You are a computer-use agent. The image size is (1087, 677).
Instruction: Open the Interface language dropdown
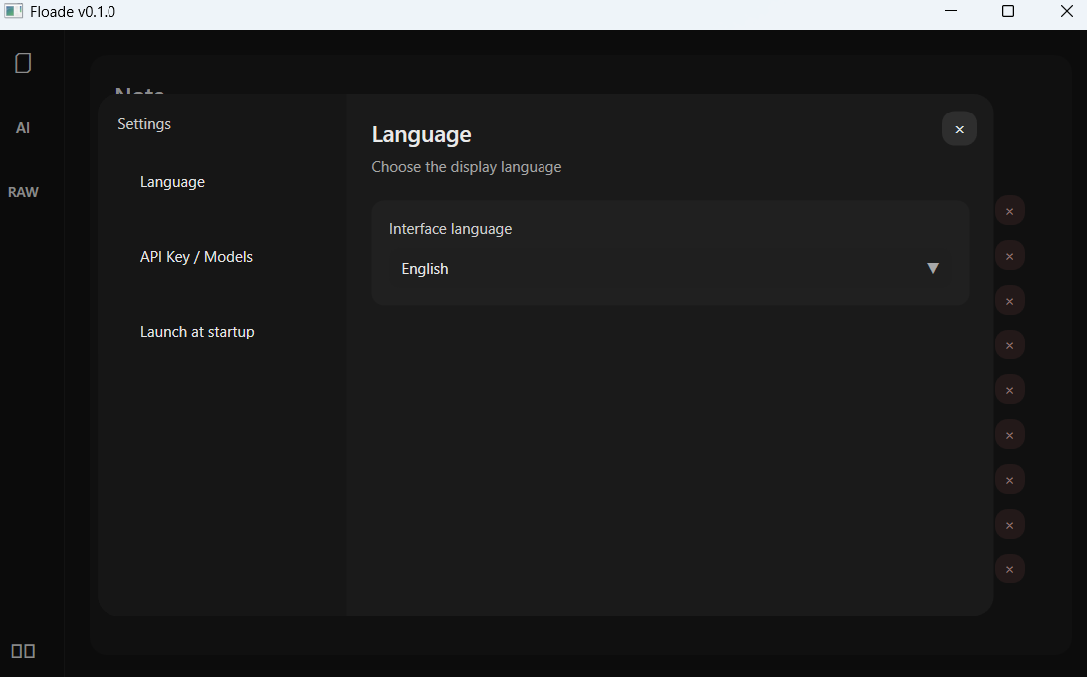pyautogui.click(x=670, y=268)
